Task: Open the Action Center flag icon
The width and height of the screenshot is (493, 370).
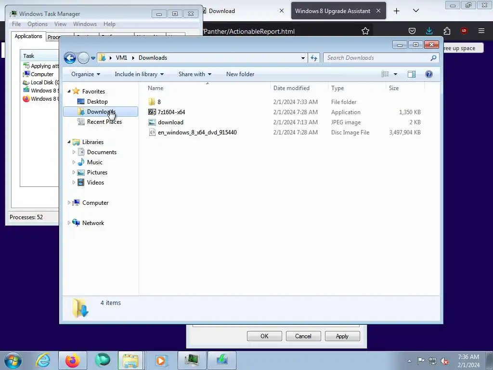Action: 421,360
